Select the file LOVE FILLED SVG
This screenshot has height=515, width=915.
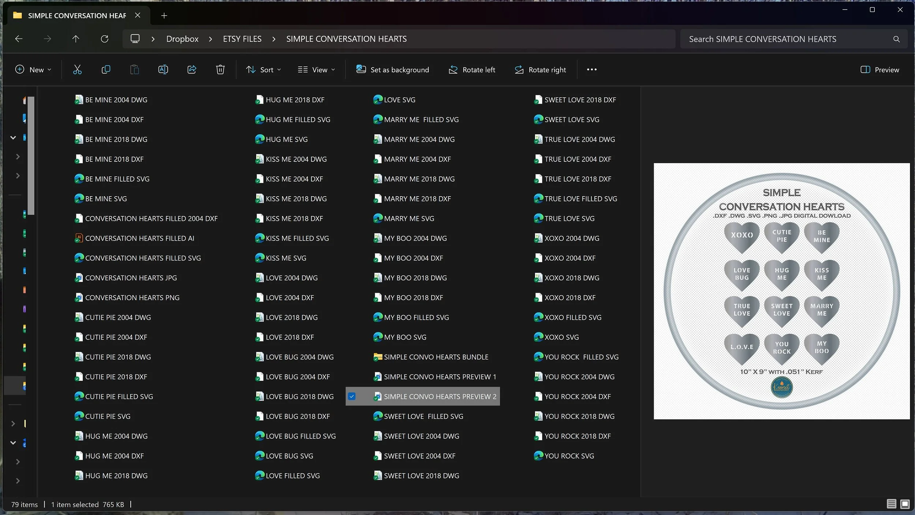288,475
